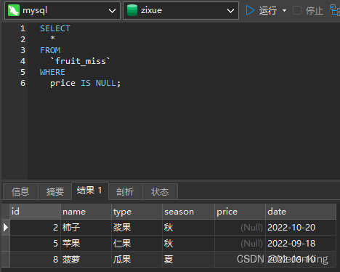340x272 pixels.
Task: Switch to the 信息 tab
Action: (x=20, y=192)
